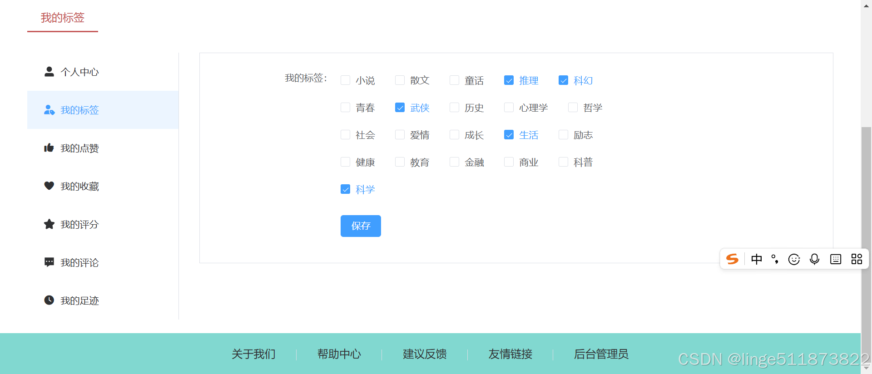Click the clock icon beside 我的足迹
The image size is (872, 374).
[49, 300]
